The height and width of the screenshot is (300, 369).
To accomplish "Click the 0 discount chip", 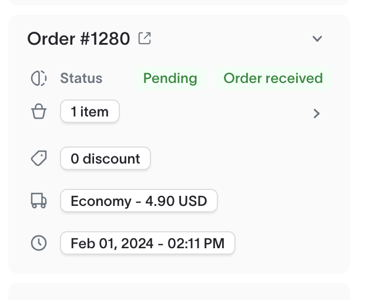I will tap(105, 158).
